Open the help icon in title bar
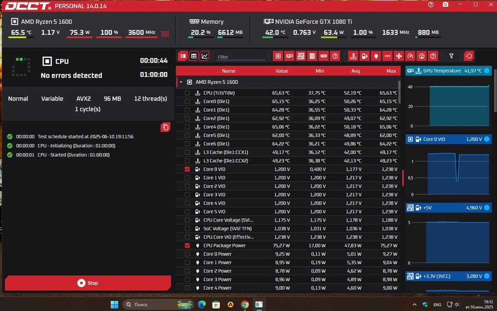The height and width of the screenshot is (311, 497). pos(431,5)
